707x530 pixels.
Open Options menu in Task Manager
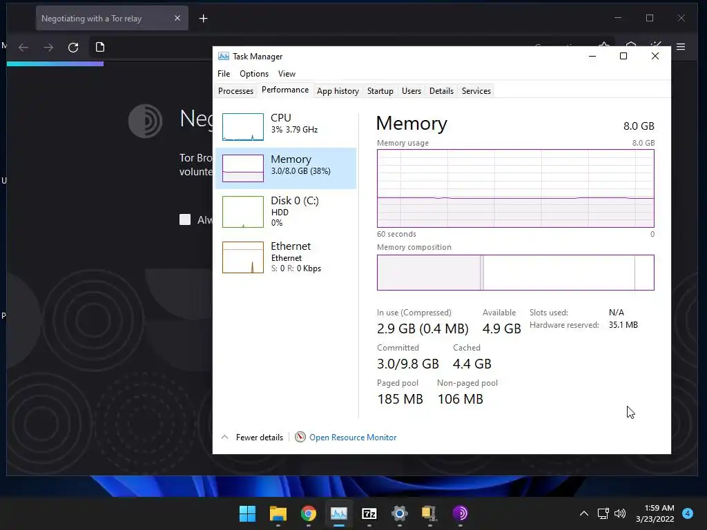(254, 73)
